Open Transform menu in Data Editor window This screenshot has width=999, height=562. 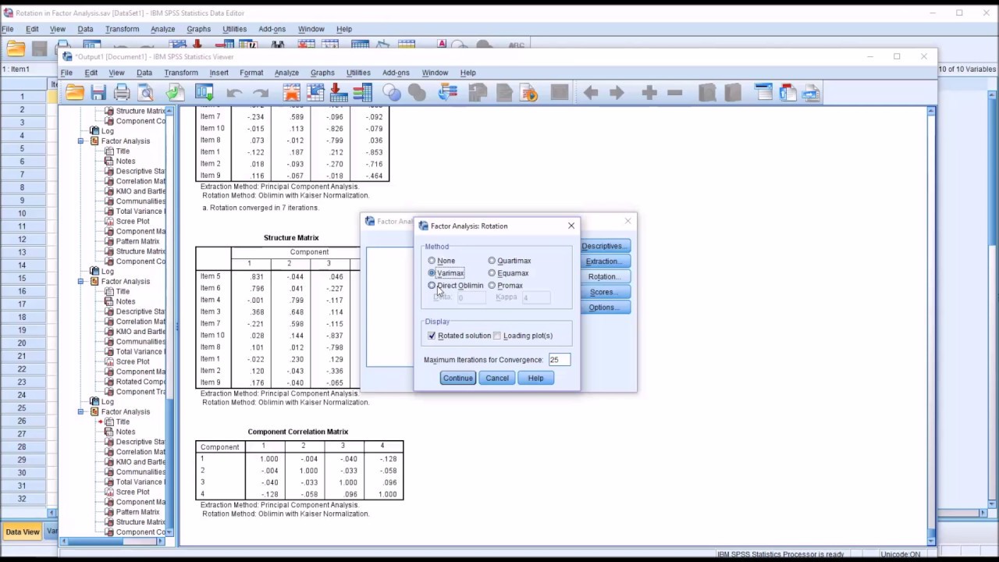(x=122, y=29)
